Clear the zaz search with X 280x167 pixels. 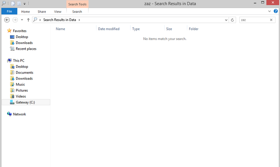click(x=271, y=20)
